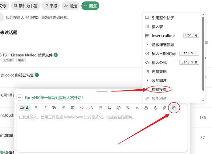Viewport: 212px width, 154px height.
Task: Toggle the rich text A mode button
Action: coord(27,108)
